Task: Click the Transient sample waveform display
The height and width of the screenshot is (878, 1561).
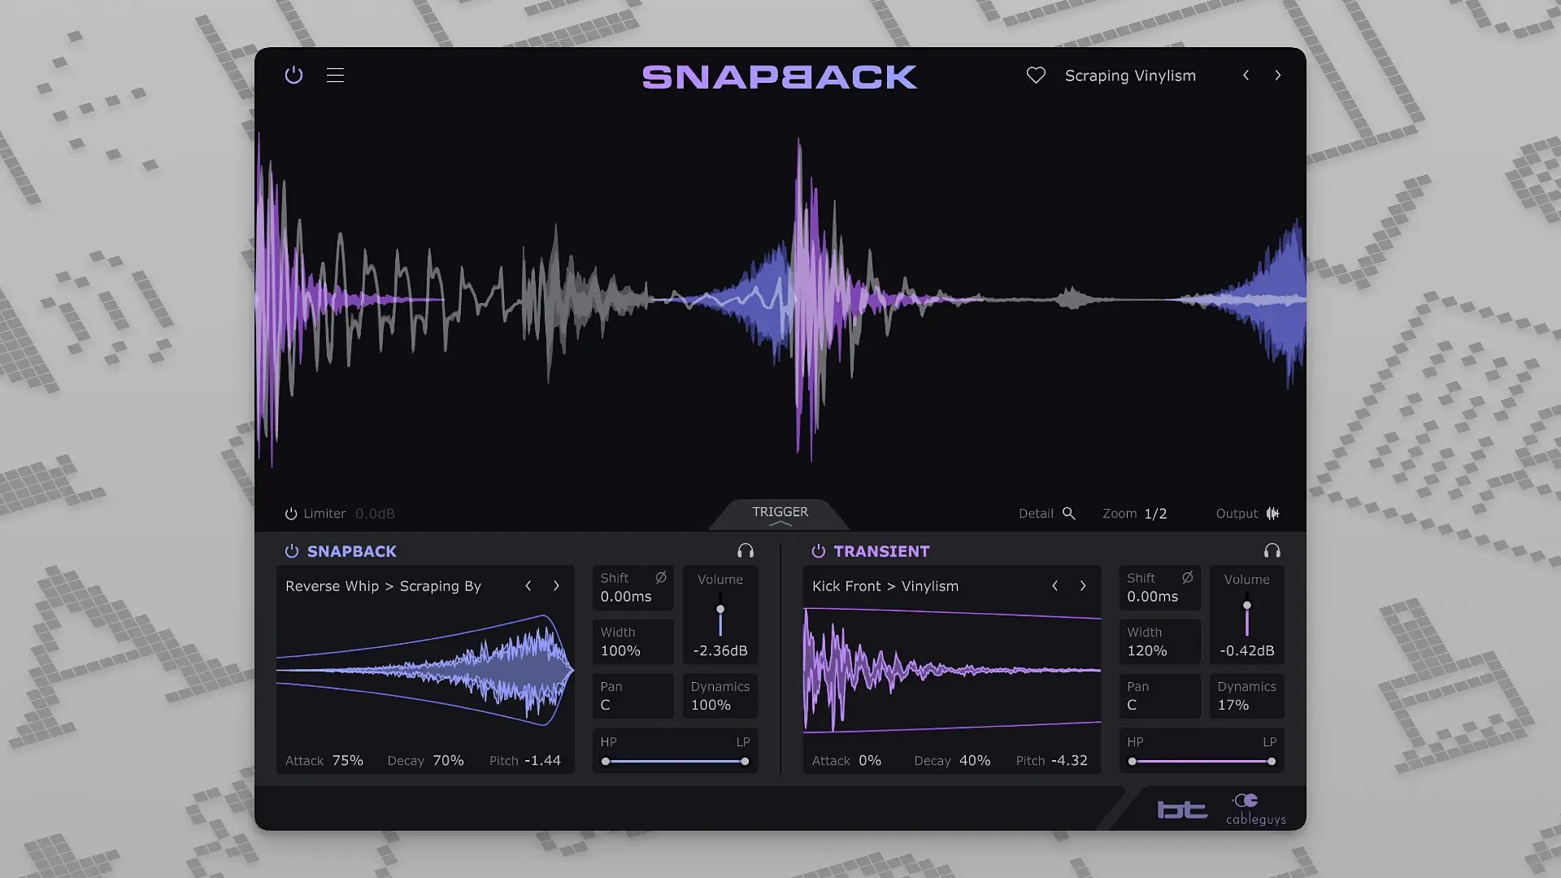Action: point(952,671)
